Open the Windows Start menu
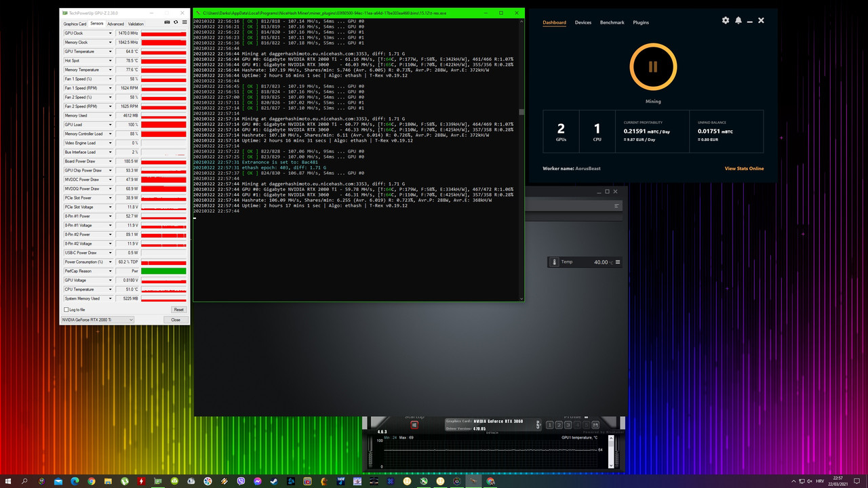The image size is (868, 488). coord(9,481)
